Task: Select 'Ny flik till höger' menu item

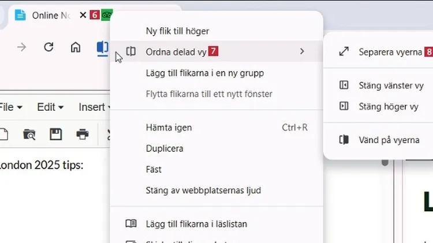Action: point(177,31)
